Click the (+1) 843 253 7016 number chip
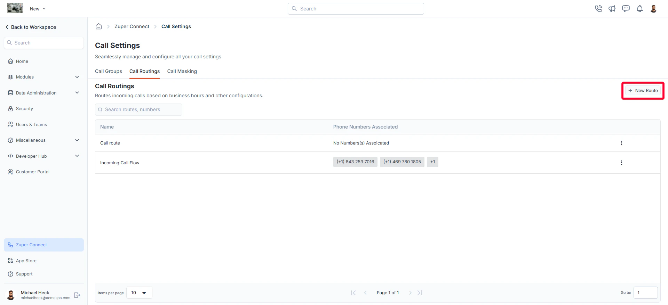The height and width of the screenshot is (305, 668). (x=355, y=162)
